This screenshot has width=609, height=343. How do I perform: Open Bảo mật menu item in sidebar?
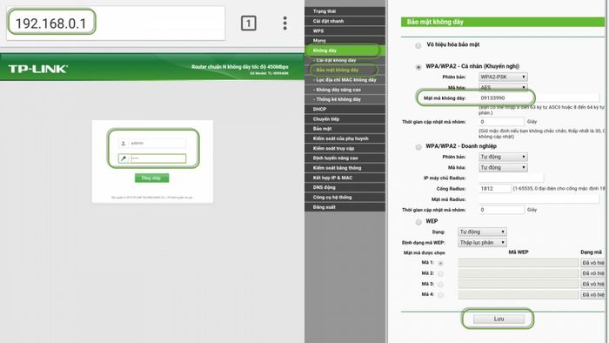(345, 129)
